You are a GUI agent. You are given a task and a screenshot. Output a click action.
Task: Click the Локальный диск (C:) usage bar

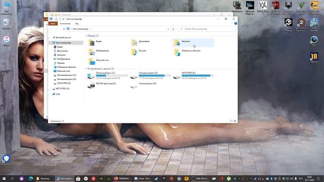[112, 75]
